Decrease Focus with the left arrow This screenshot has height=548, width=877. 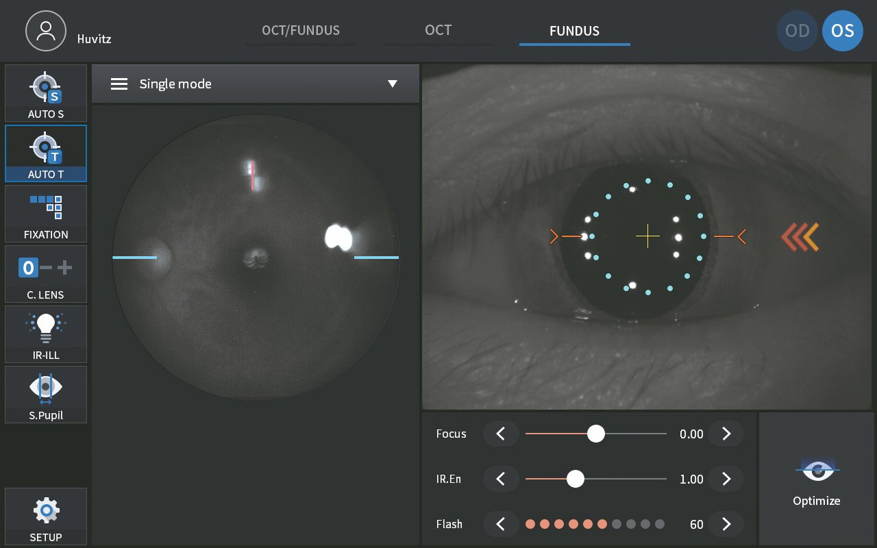(x=501, y=434)
